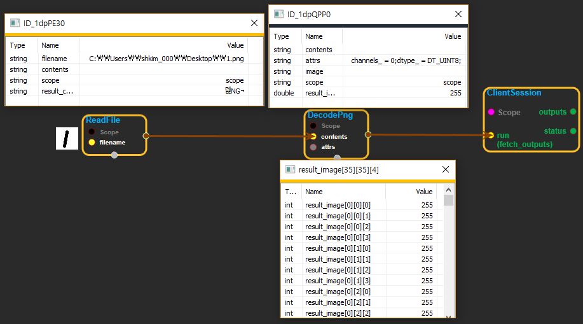Click the ClientSession status green port

click(573, 131)
